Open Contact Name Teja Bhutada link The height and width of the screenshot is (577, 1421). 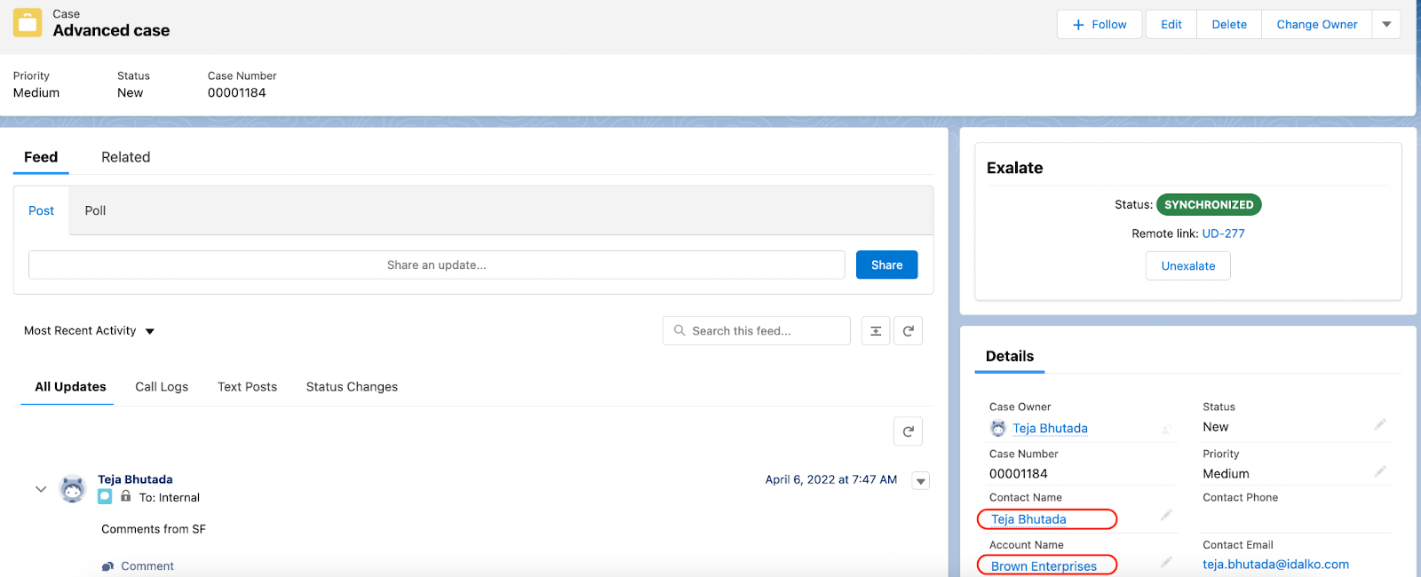1028,519
